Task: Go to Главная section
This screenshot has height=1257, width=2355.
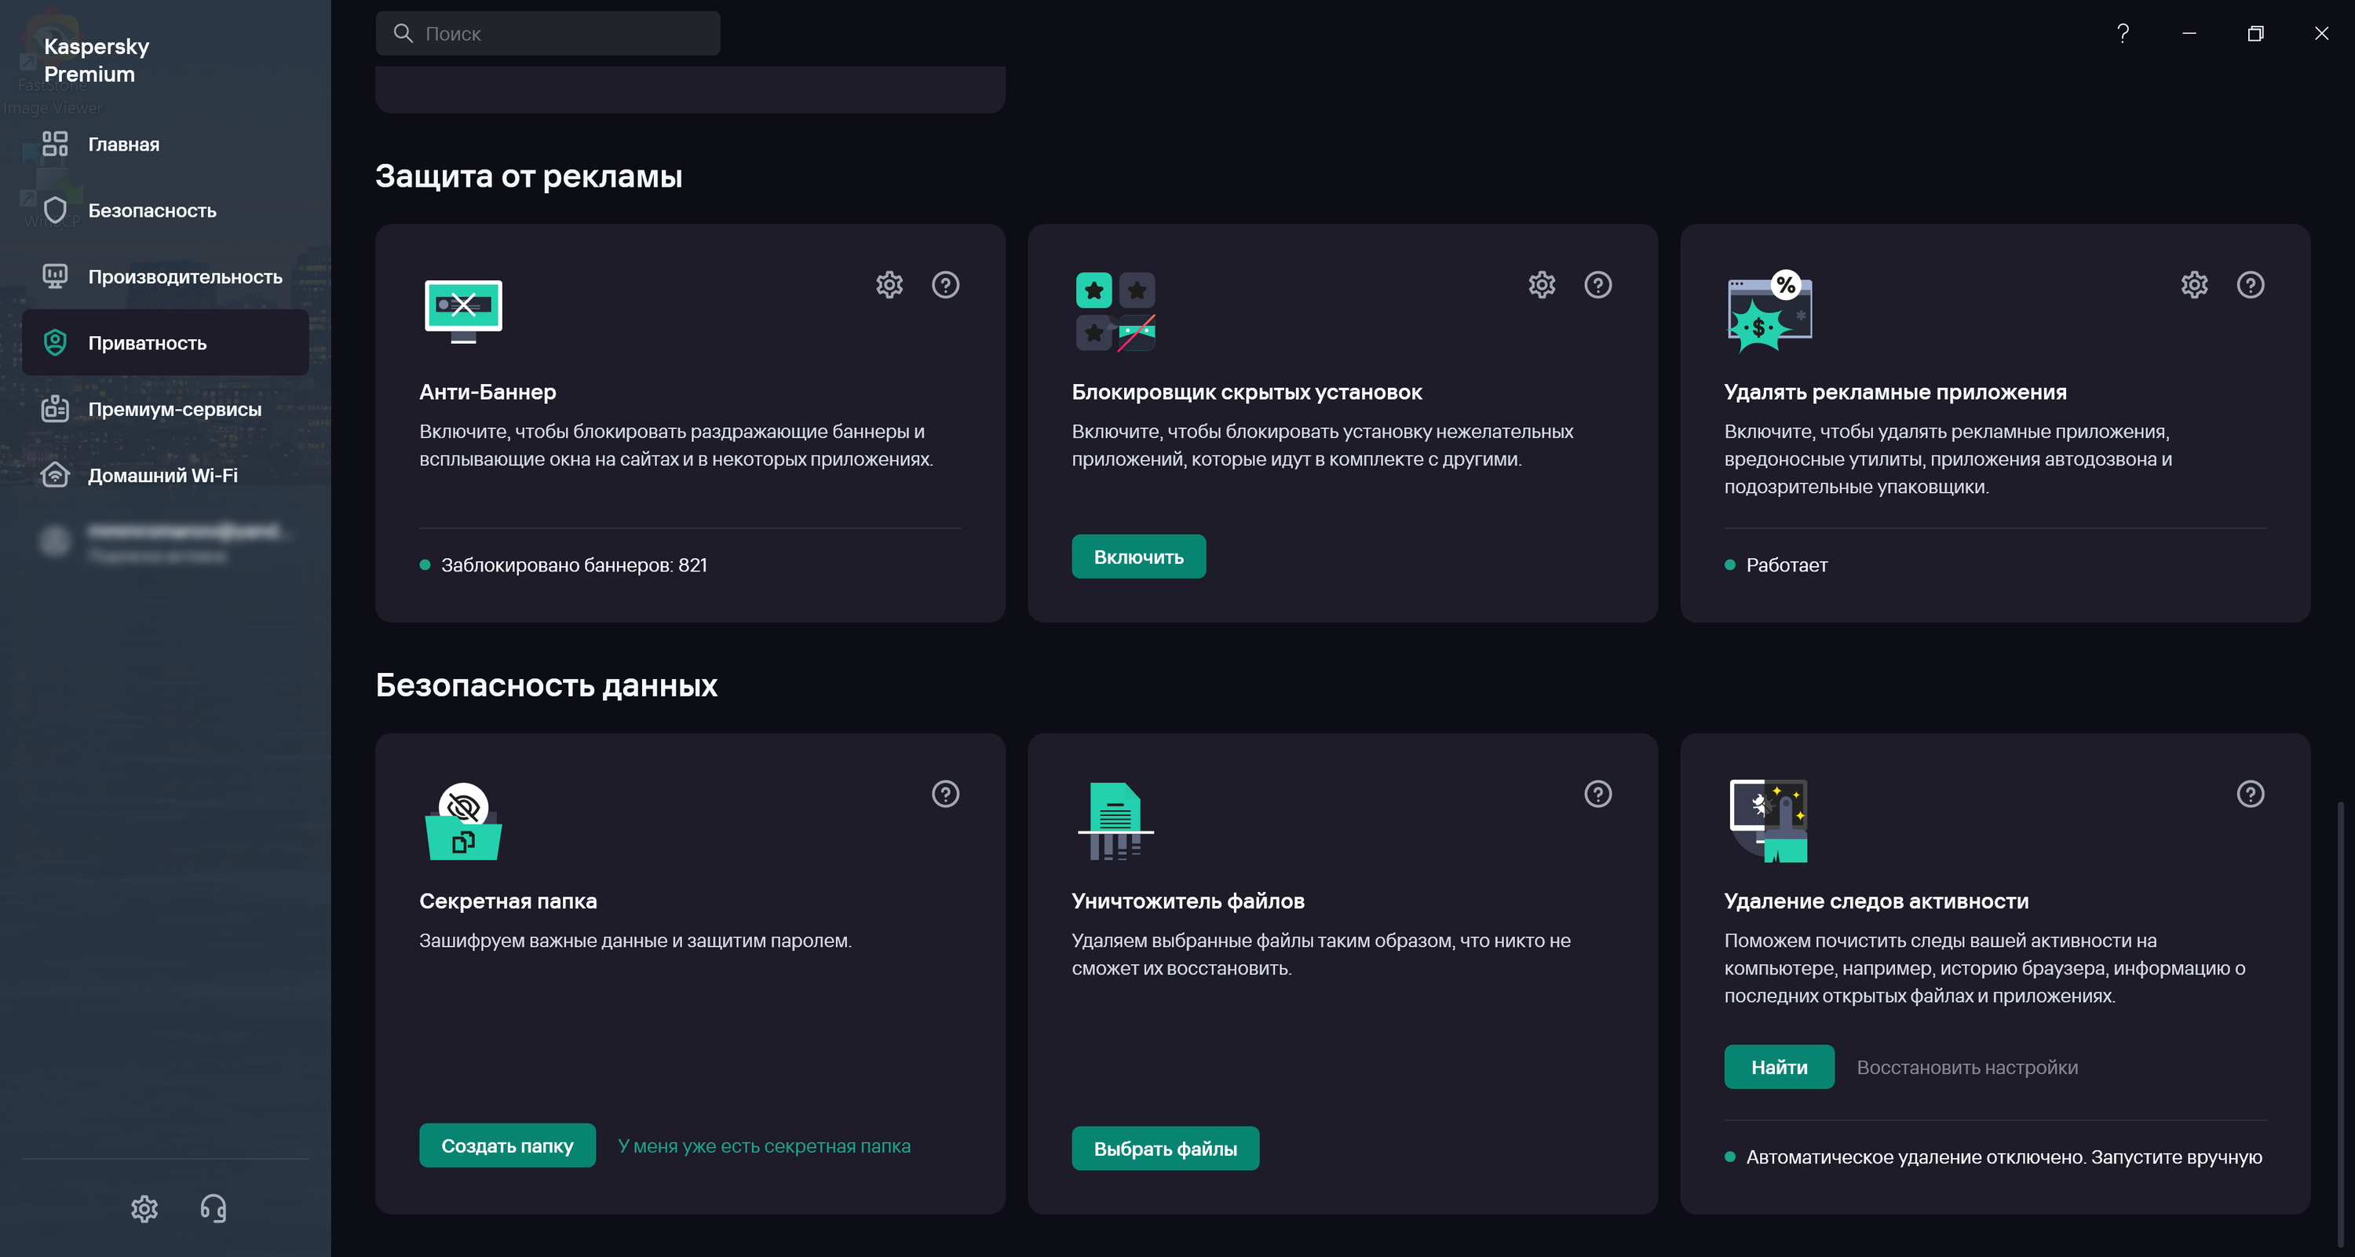Action: tap(123, 144)
